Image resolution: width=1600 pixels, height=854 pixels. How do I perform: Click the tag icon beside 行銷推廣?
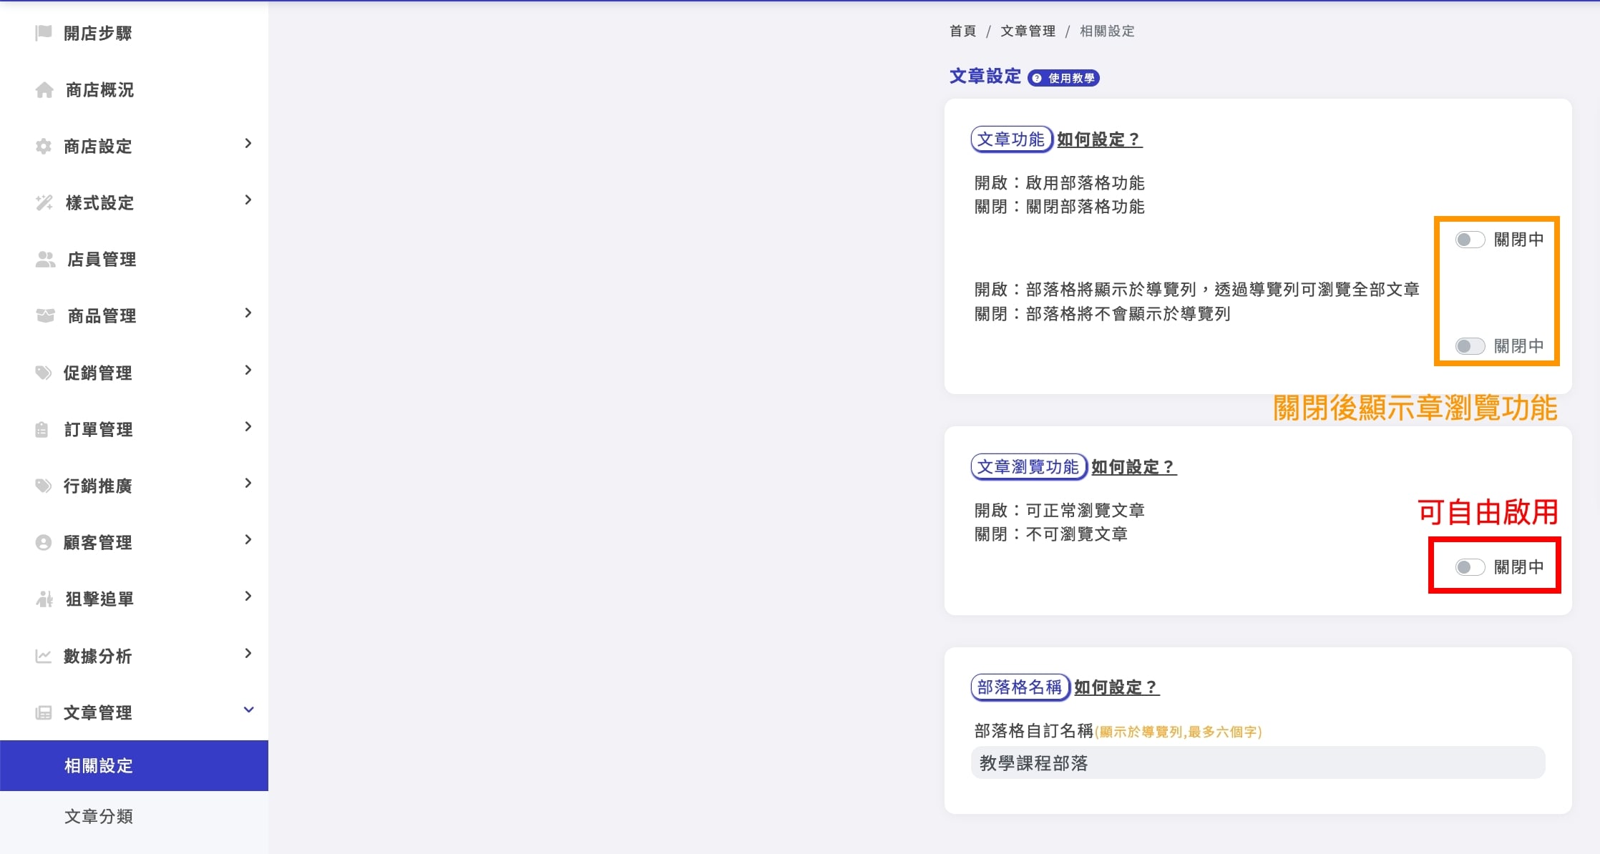coord(44,486)
